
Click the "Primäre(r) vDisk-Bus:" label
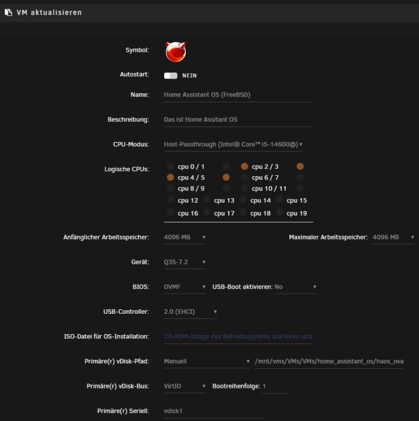[118, 386]
